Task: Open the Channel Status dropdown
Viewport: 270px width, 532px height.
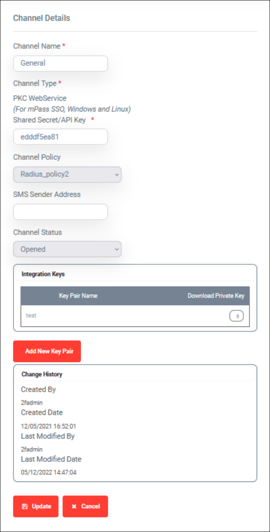Action: tap(67, 249)
